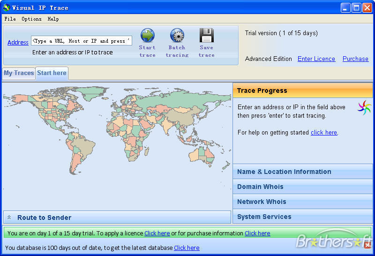Click the 'Trial version (1 of 15 days)' text
Screen dimensions: 375x256
pyautogui.click(x=281, y=33)
